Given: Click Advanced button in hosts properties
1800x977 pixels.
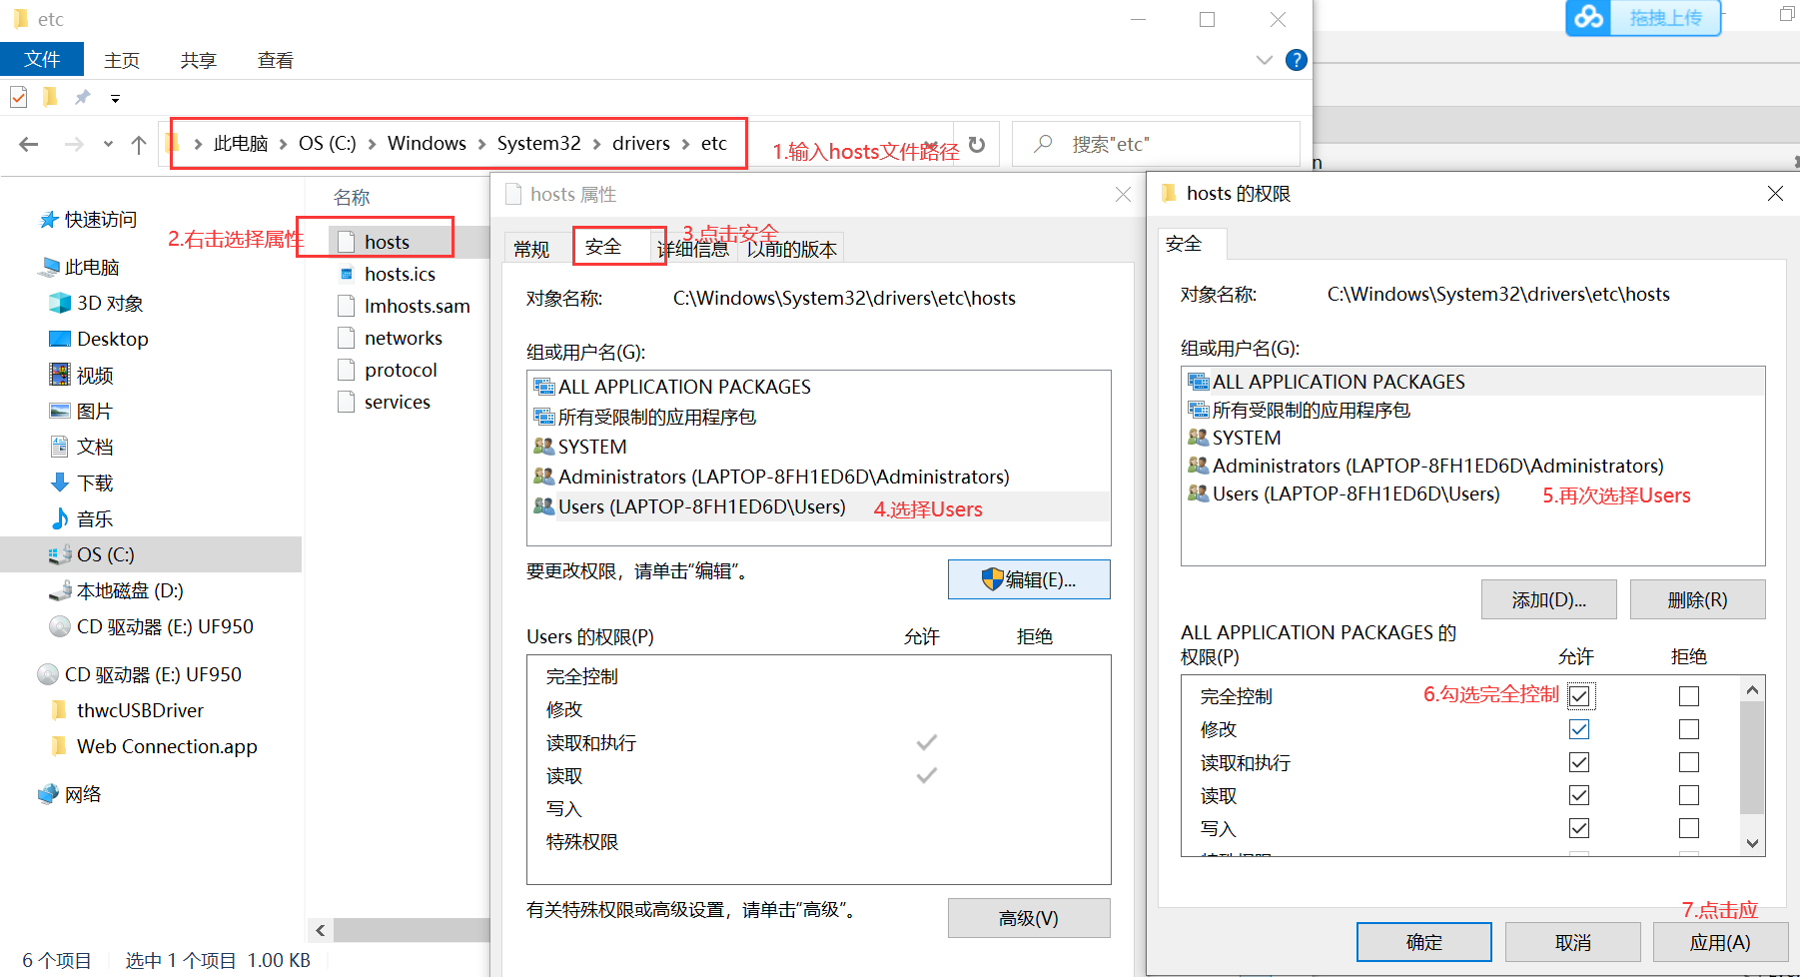Looking at the screenshot, I should (x=1029, y=918).
